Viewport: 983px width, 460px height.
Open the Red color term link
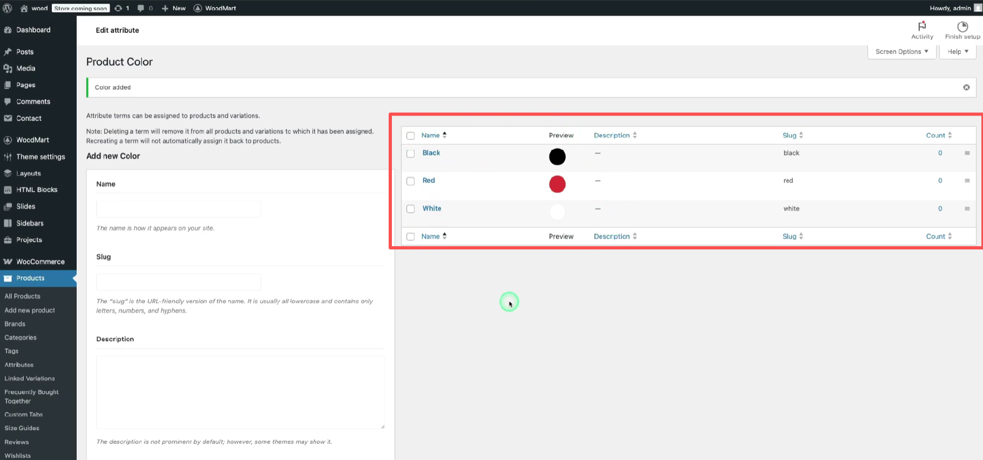pos(429,180)
